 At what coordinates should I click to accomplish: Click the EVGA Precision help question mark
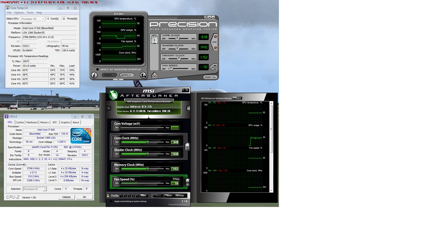tap(206, 17)
